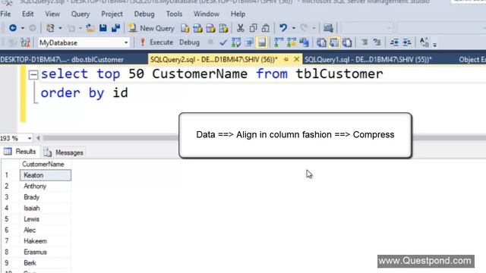Click the Copy icon
This screenshot has width=486, height=273.
(253, 28)
